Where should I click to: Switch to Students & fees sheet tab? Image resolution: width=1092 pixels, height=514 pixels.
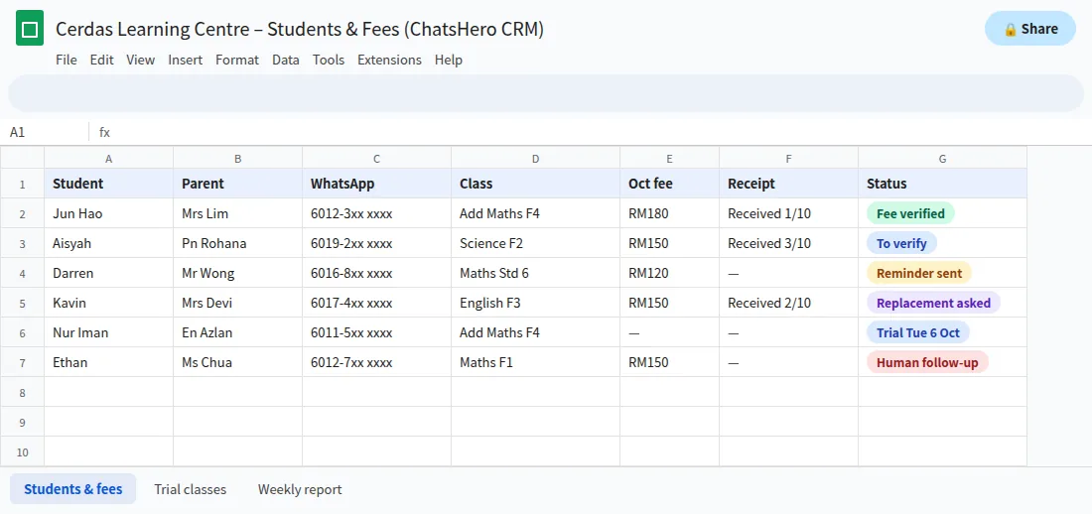click(73, 489)
